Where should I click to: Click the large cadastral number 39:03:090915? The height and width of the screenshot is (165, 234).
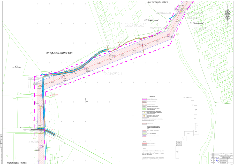(134, 25)
